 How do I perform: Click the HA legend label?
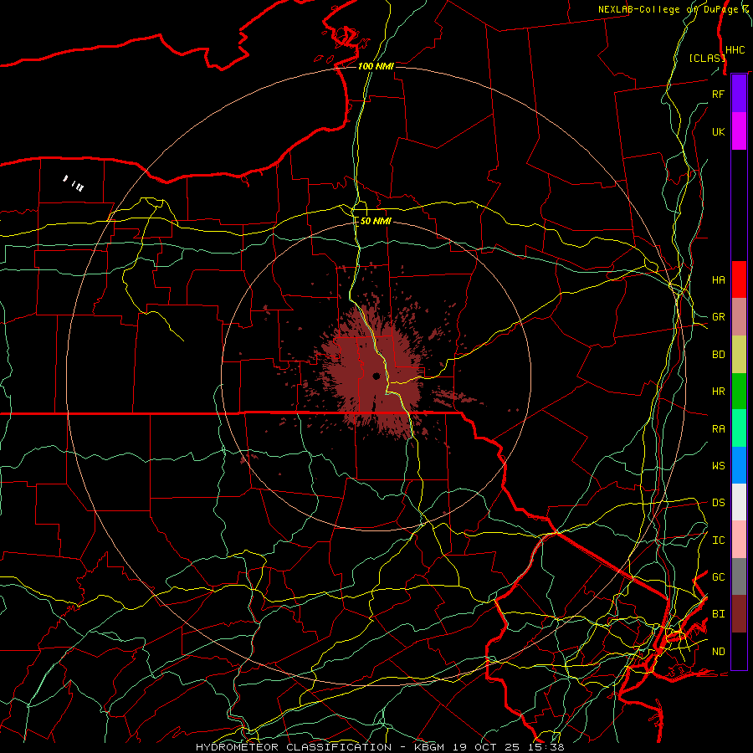pyautogui.click(x=718, y=279)
